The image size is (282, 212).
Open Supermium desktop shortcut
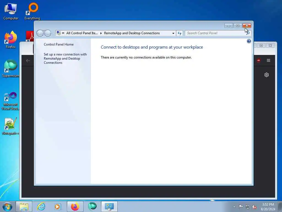pos(11,69)
